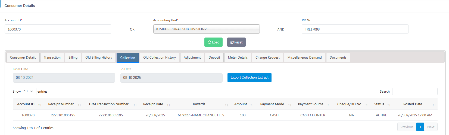Sort by Payment Mode sort icon
This screenshot has width=449, height=135.
click(x=290, y=105)
